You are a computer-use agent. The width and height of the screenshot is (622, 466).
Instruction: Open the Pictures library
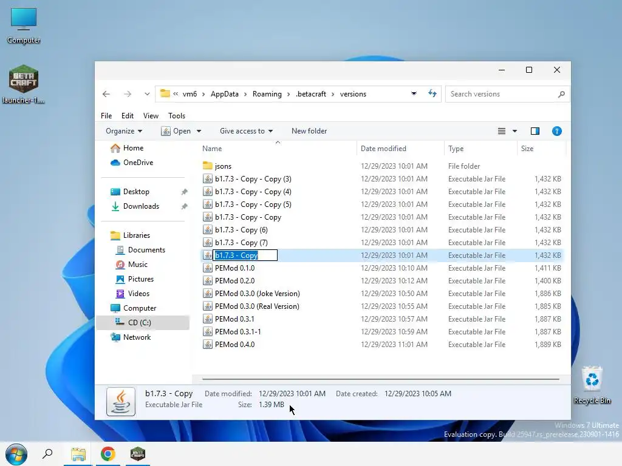[140, 279]
